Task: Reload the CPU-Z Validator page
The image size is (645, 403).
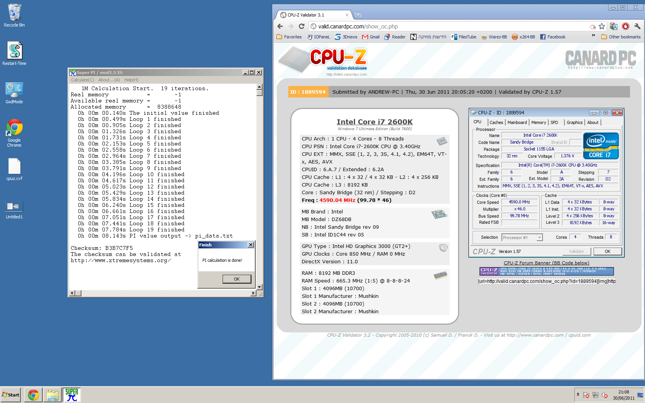Action: 301,26
